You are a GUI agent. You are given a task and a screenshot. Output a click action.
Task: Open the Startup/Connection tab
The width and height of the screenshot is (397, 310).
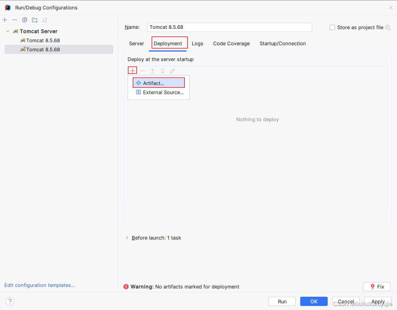283,43
